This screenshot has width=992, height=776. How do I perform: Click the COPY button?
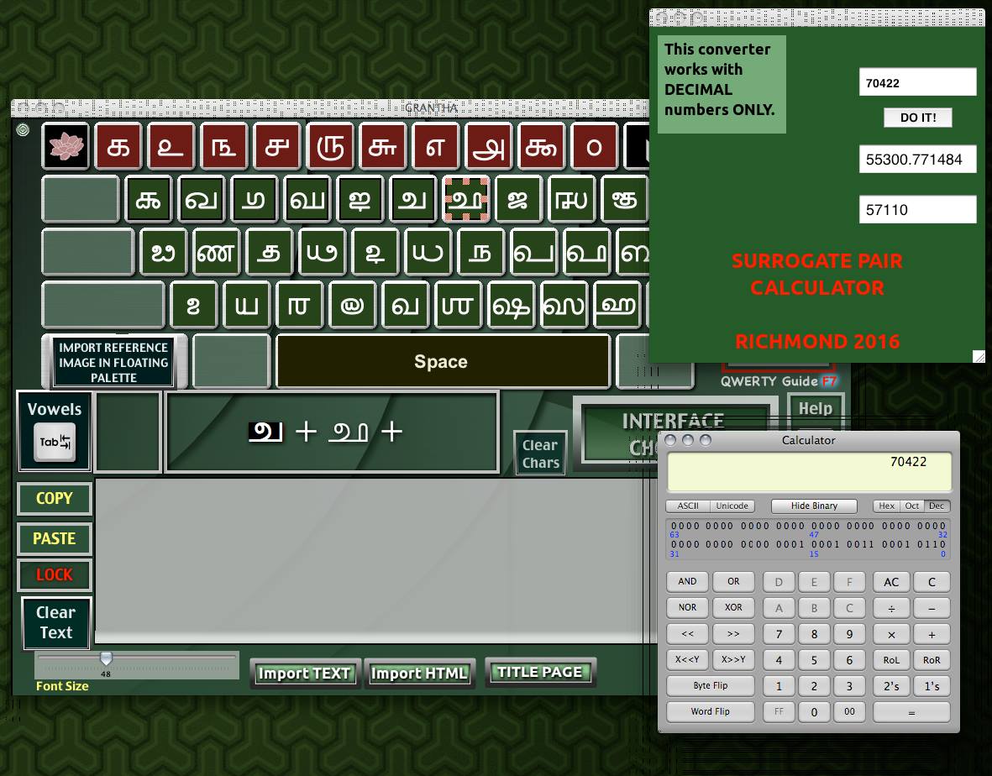click(x=55, y=498)
